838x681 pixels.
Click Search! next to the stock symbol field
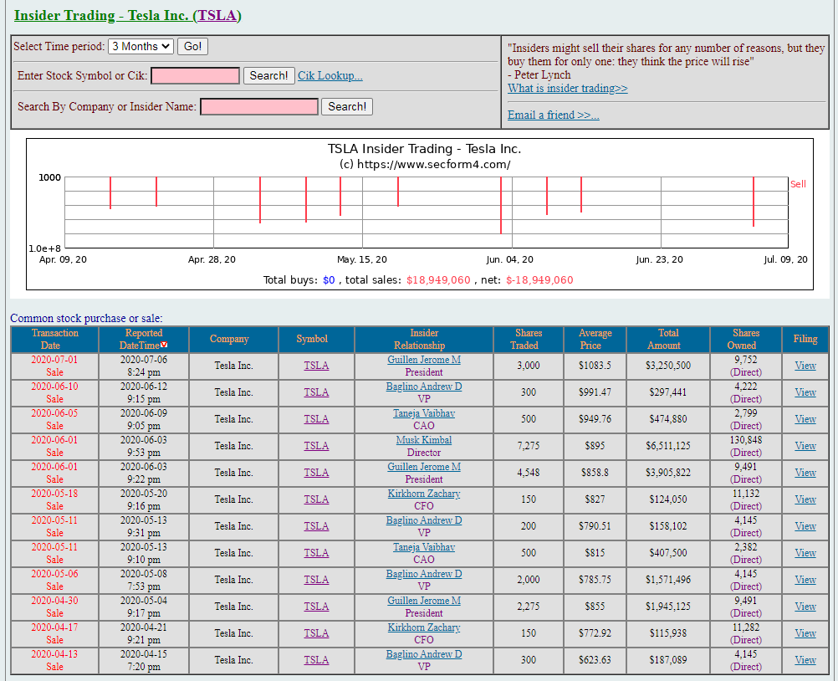pos(268,76)
